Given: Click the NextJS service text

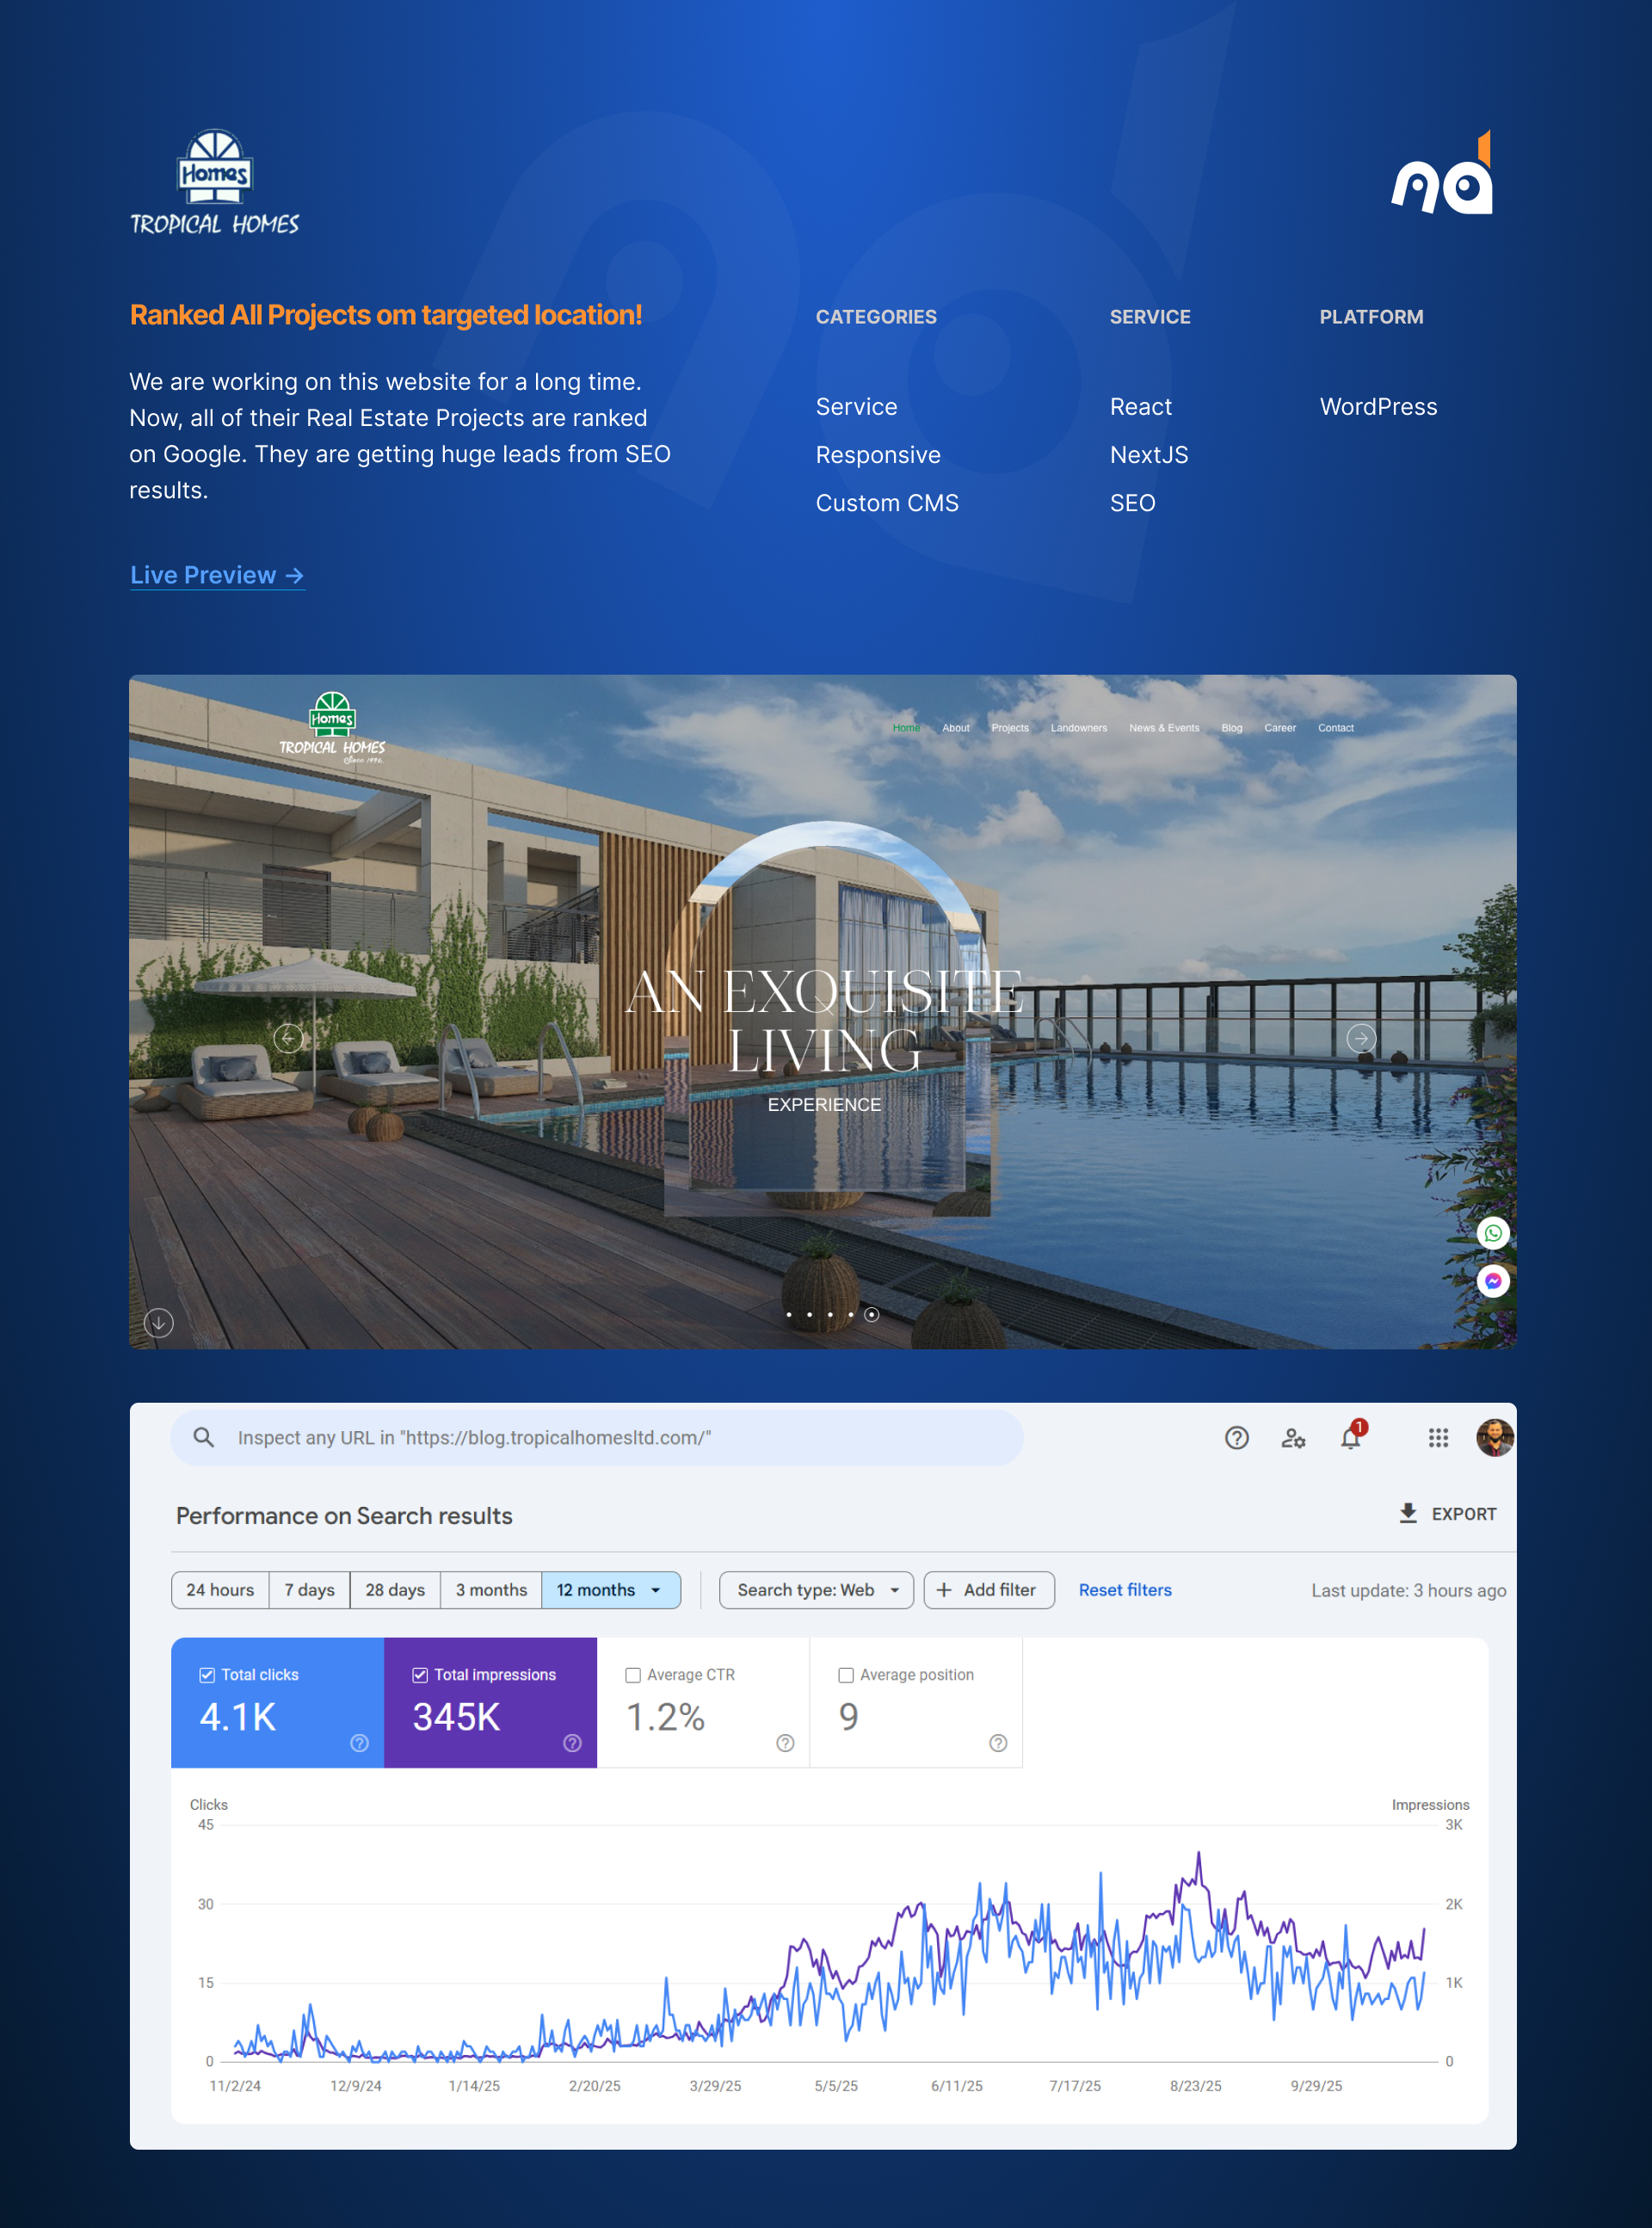Looking at the screenshot, I should [x=1149, y=455].
